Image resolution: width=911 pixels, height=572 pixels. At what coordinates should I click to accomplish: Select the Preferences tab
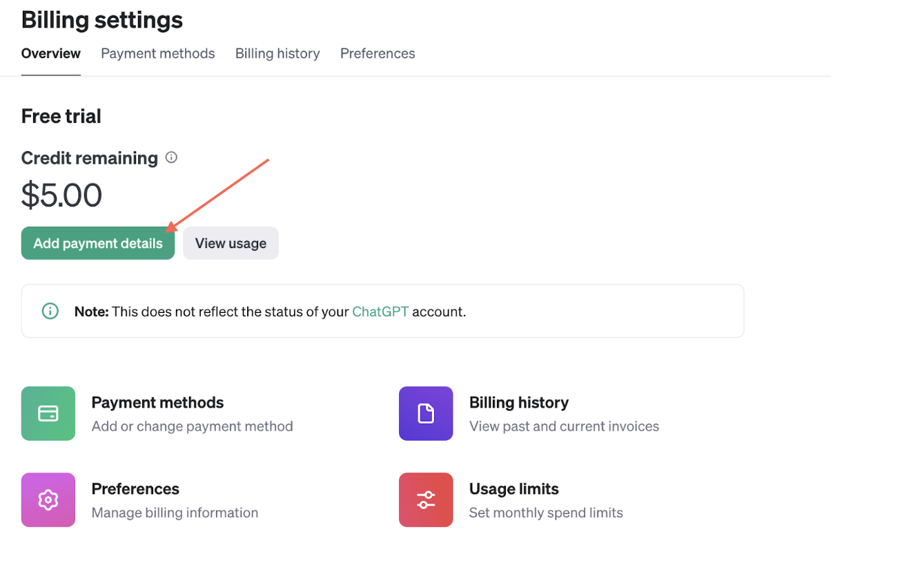pyautogui.click(x=378, y=53)
